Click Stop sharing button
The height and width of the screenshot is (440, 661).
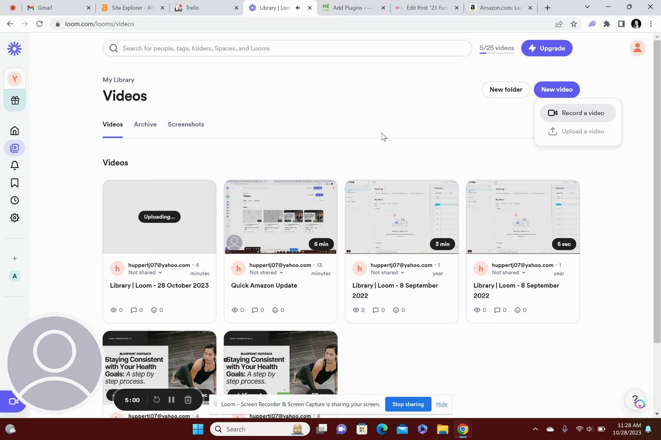pos(408,404)
